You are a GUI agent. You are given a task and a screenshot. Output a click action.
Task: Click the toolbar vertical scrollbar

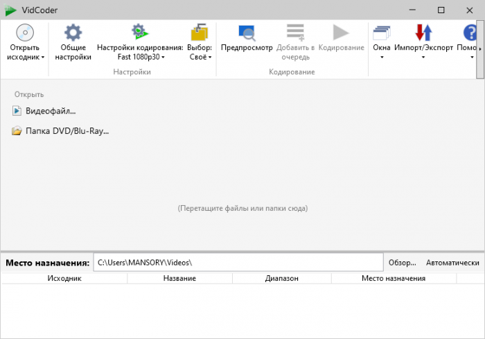[x=480, y=49]
